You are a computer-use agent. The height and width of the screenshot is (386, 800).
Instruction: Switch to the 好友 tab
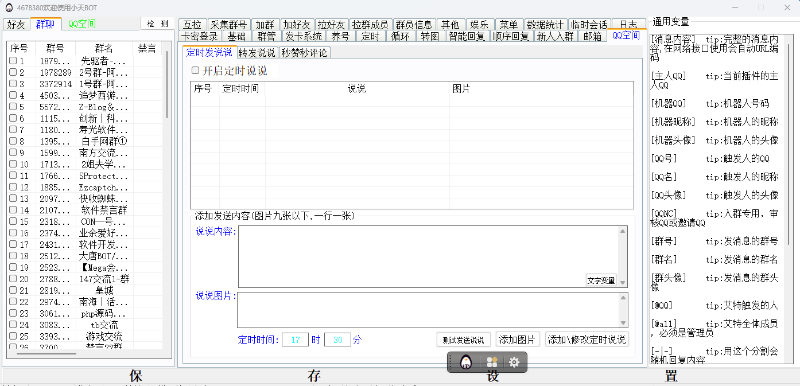pos(16,24)
